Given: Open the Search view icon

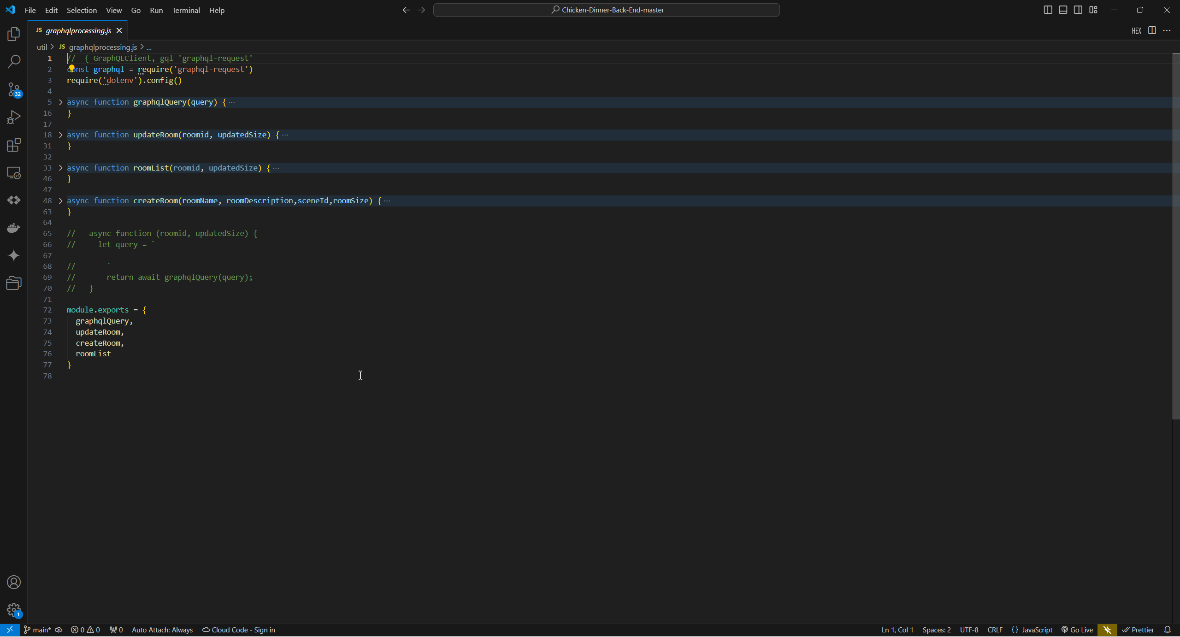Looking at the screenshot, I should tap(14, 61).
